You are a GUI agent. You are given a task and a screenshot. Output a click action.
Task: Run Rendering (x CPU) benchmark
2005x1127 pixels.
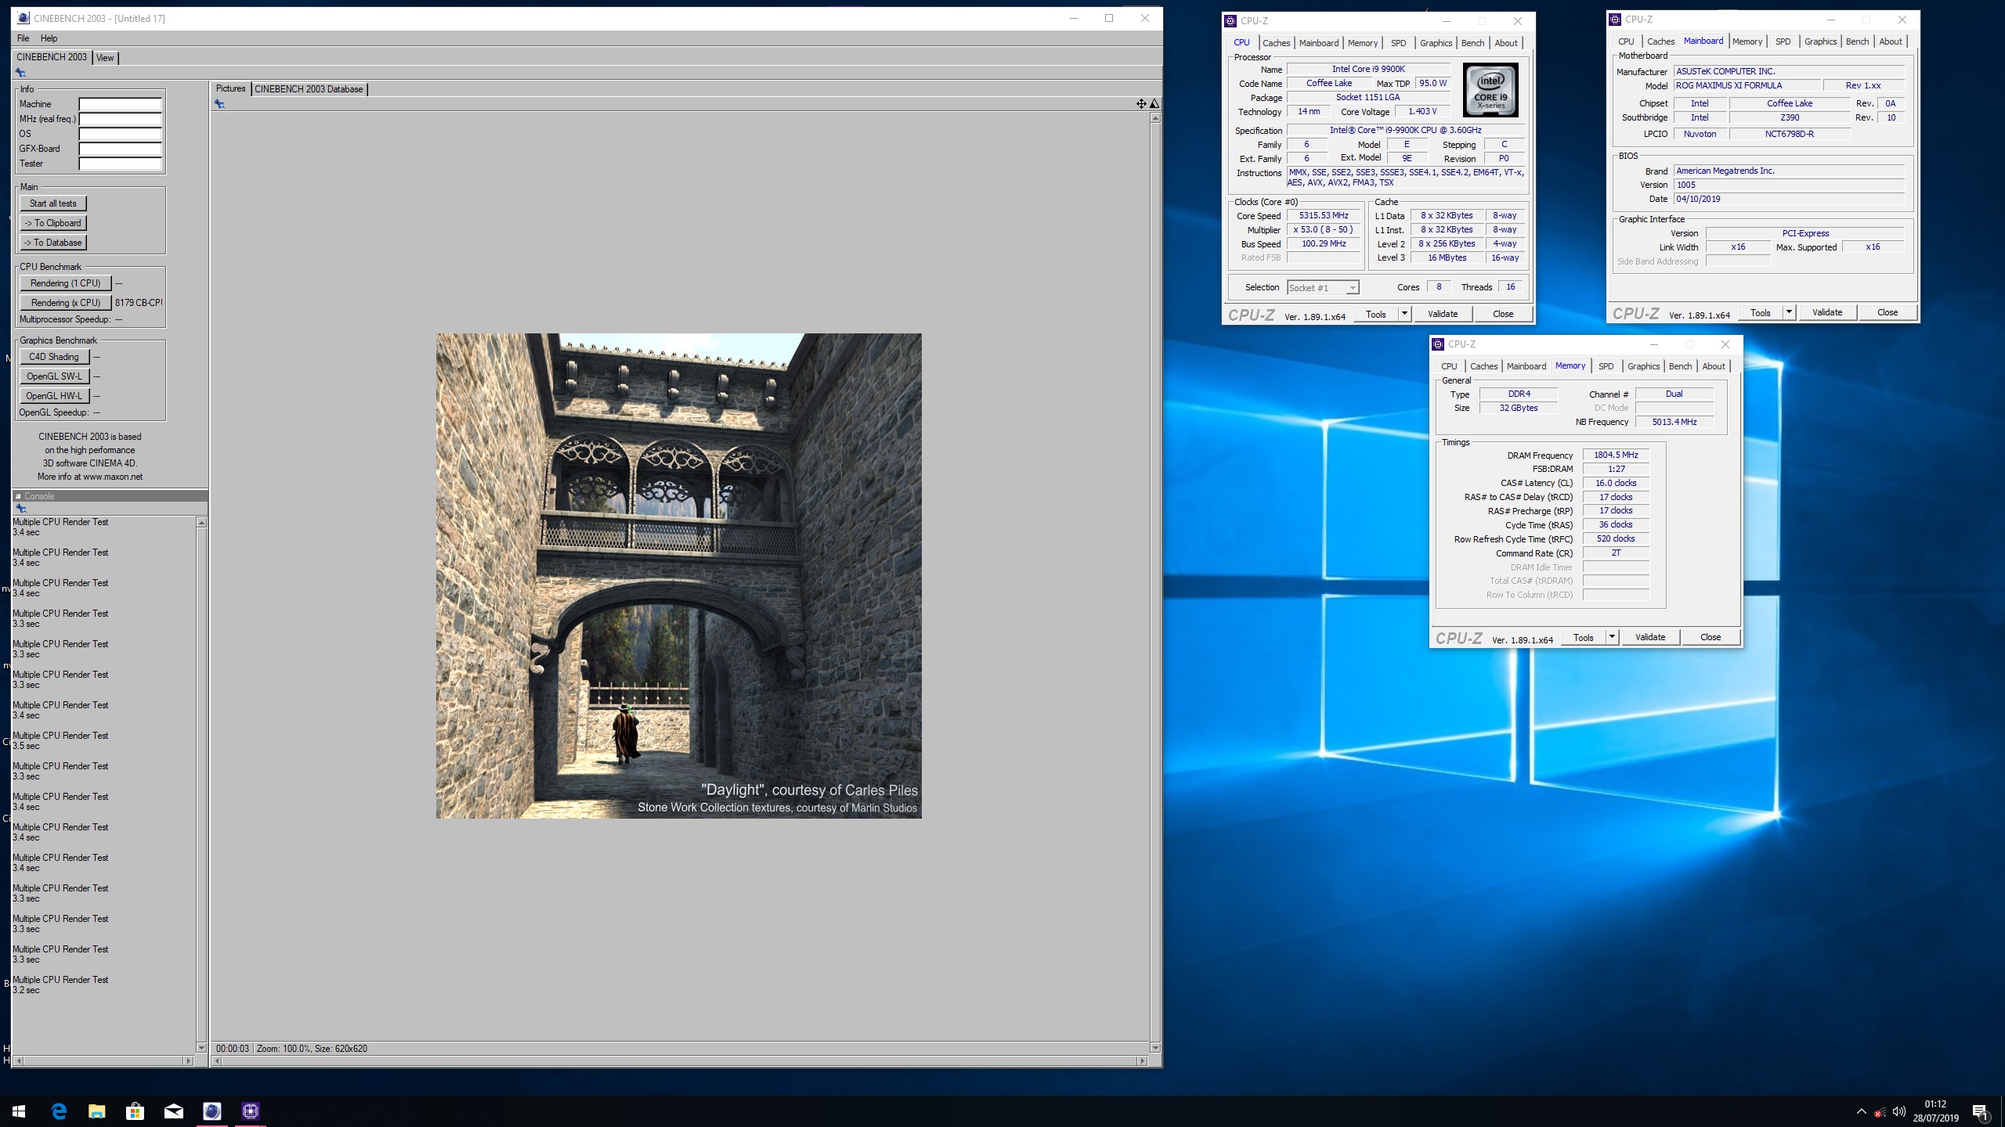[66, 303]
